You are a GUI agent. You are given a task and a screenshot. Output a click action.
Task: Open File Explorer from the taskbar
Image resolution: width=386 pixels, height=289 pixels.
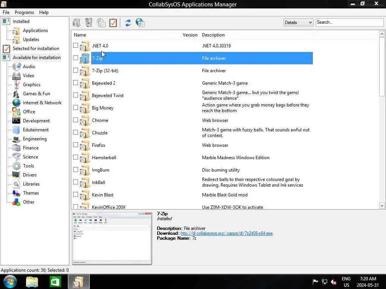(32, 282)
